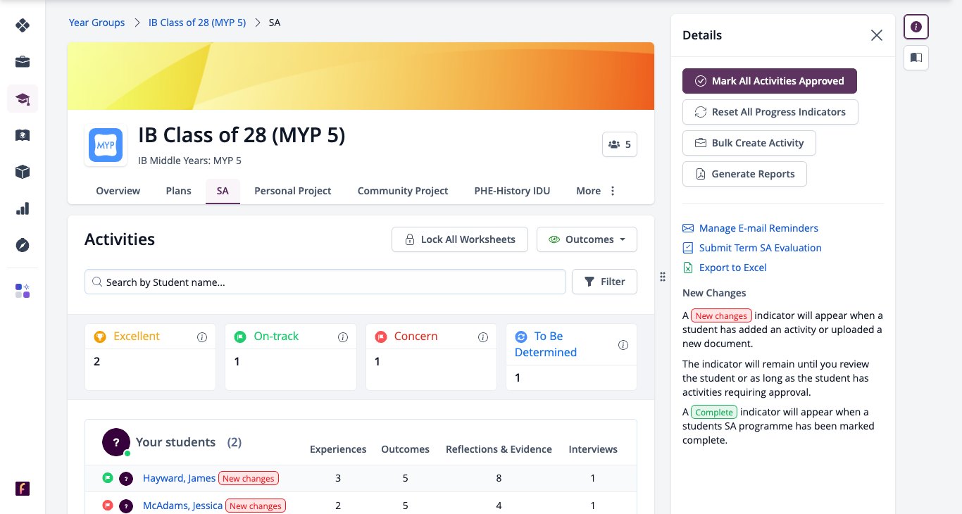Click the compass icon in left sidebar
The width and height of the screenshot is (962, 514).
pyautogui.click(x=23, y=245)
